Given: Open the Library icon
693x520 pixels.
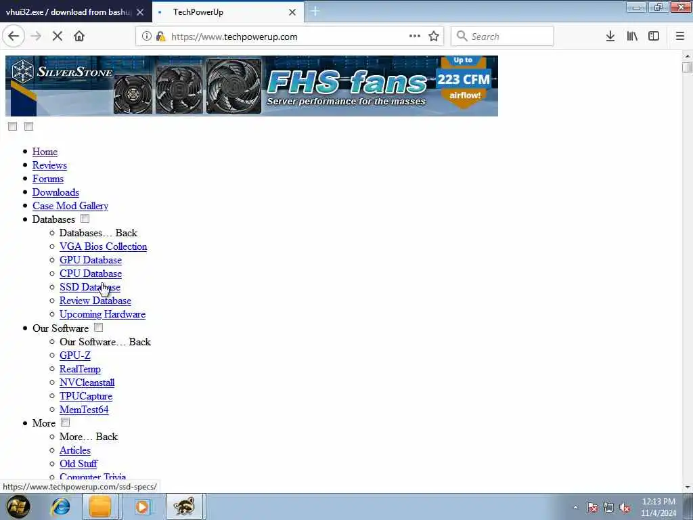Looking at the screenshot, I should point(632,37).
